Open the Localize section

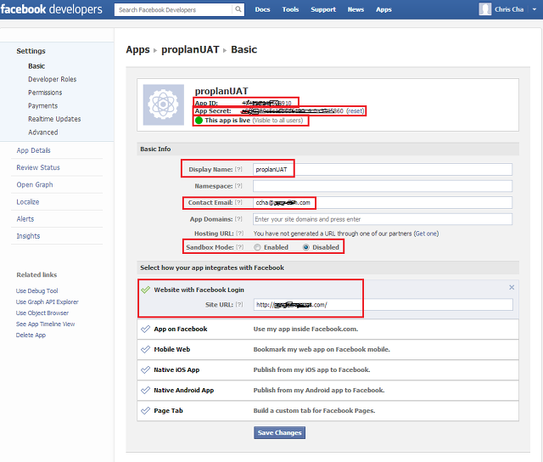28,202
